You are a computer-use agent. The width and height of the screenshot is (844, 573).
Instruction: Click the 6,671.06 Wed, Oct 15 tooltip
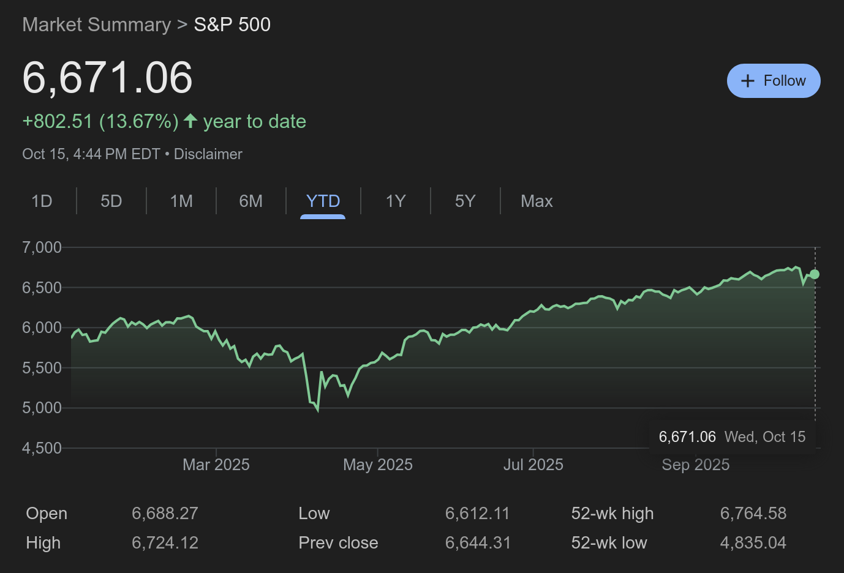point(732,436)
